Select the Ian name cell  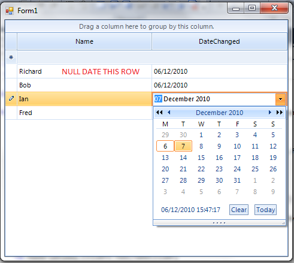click(x=84, y=99)
